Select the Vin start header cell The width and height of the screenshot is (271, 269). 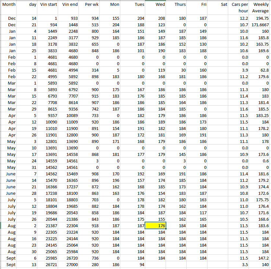pyautogui.click(x=49, y=5)
